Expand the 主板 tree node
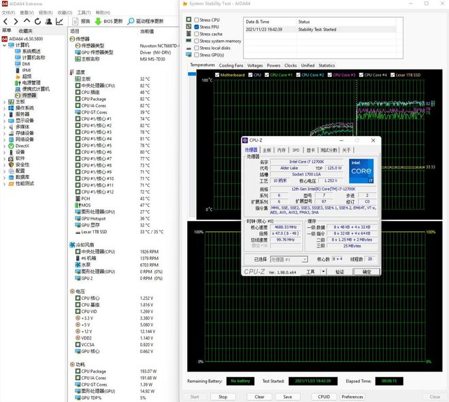 (4, 101)
